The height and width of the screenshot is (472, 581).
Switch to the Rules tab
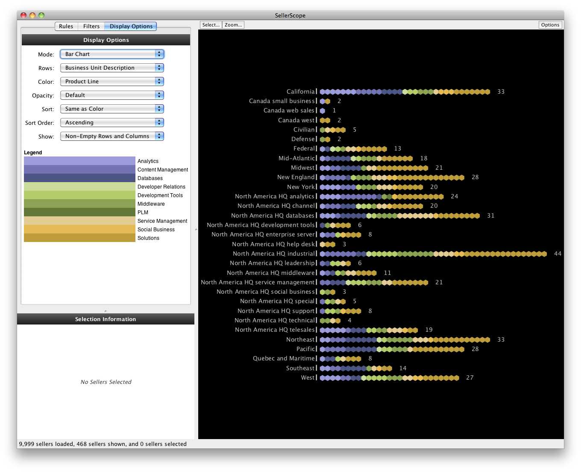[x=66, y=26]
